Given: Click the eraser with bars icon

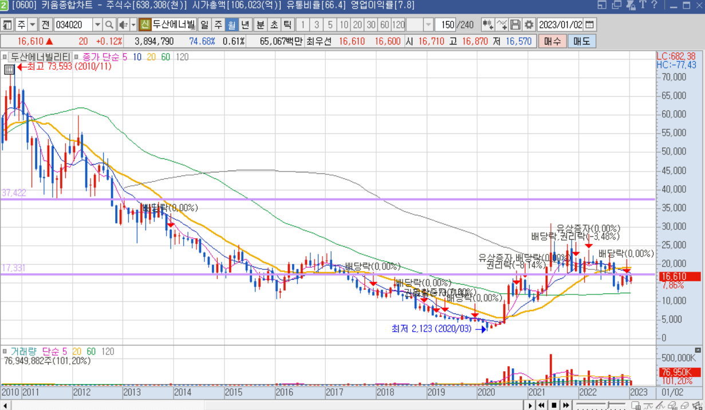Looking at the screenshot, I should coord(673,405).
